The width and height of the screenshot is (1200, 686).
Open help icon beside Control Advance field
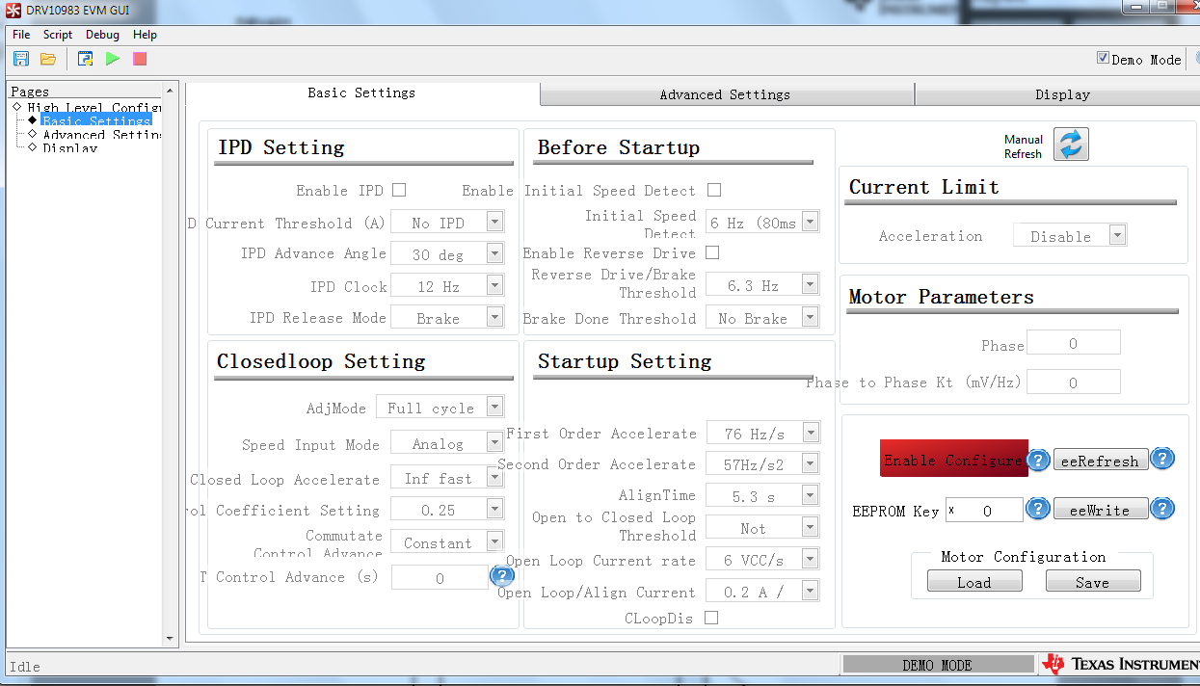click(502, 576)
